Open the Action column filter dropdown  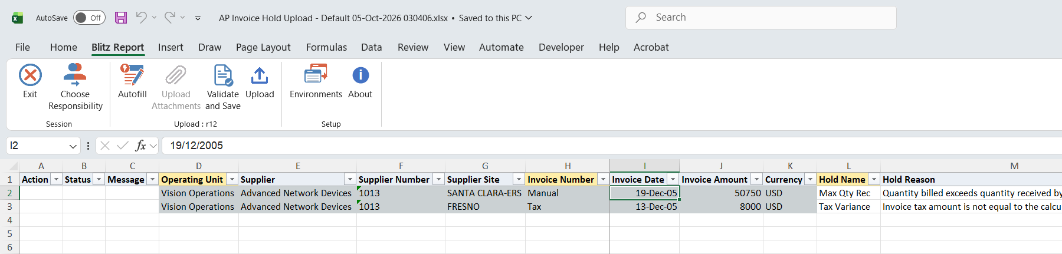pyautogui.click(x=56, y=179)
